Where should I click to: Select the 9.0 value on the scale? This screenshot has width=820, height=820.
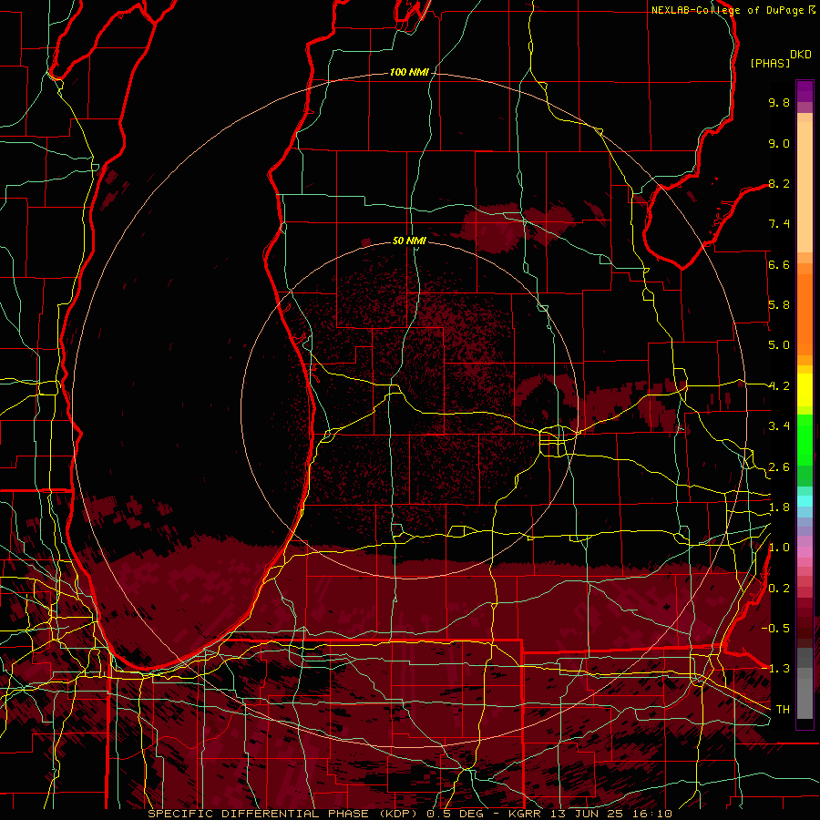pos(779,143)
